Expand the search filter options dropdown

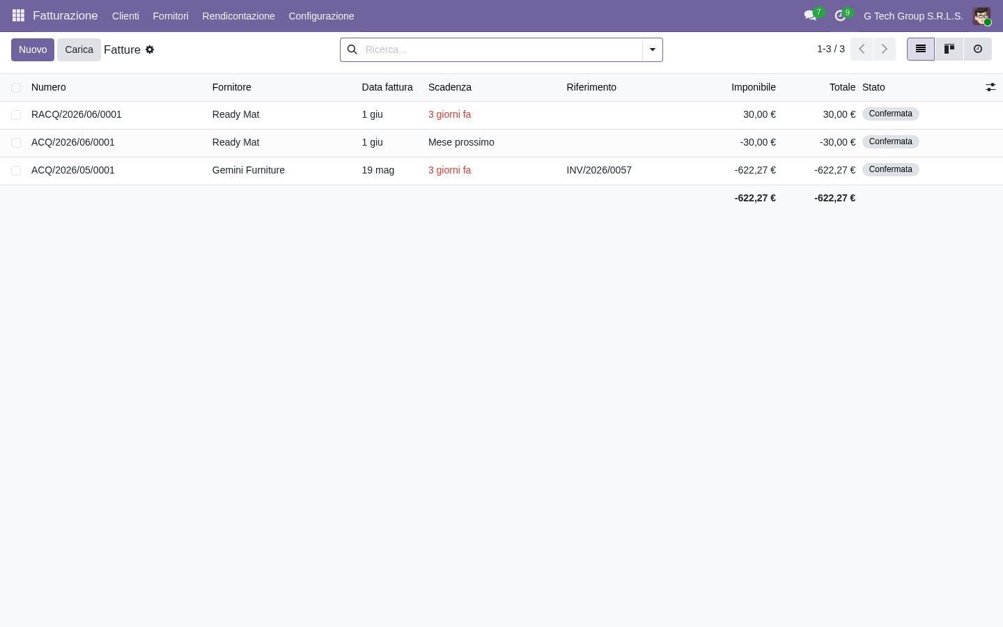653,49
